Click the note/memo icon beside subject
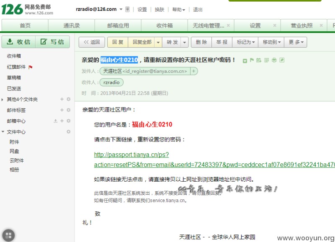This screenshot has height=242, width=335. pos(267,60)
